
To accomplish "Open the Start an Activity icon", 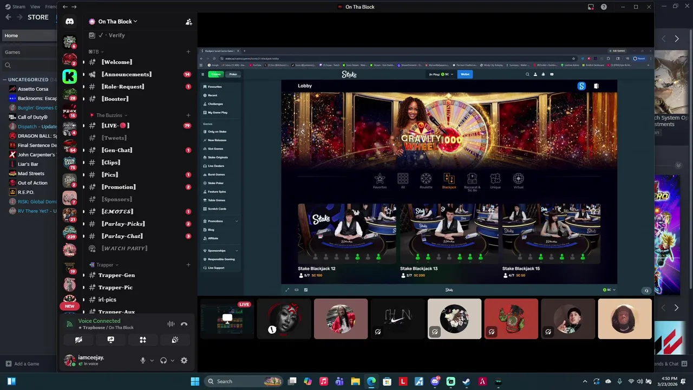I will (143, 340).
